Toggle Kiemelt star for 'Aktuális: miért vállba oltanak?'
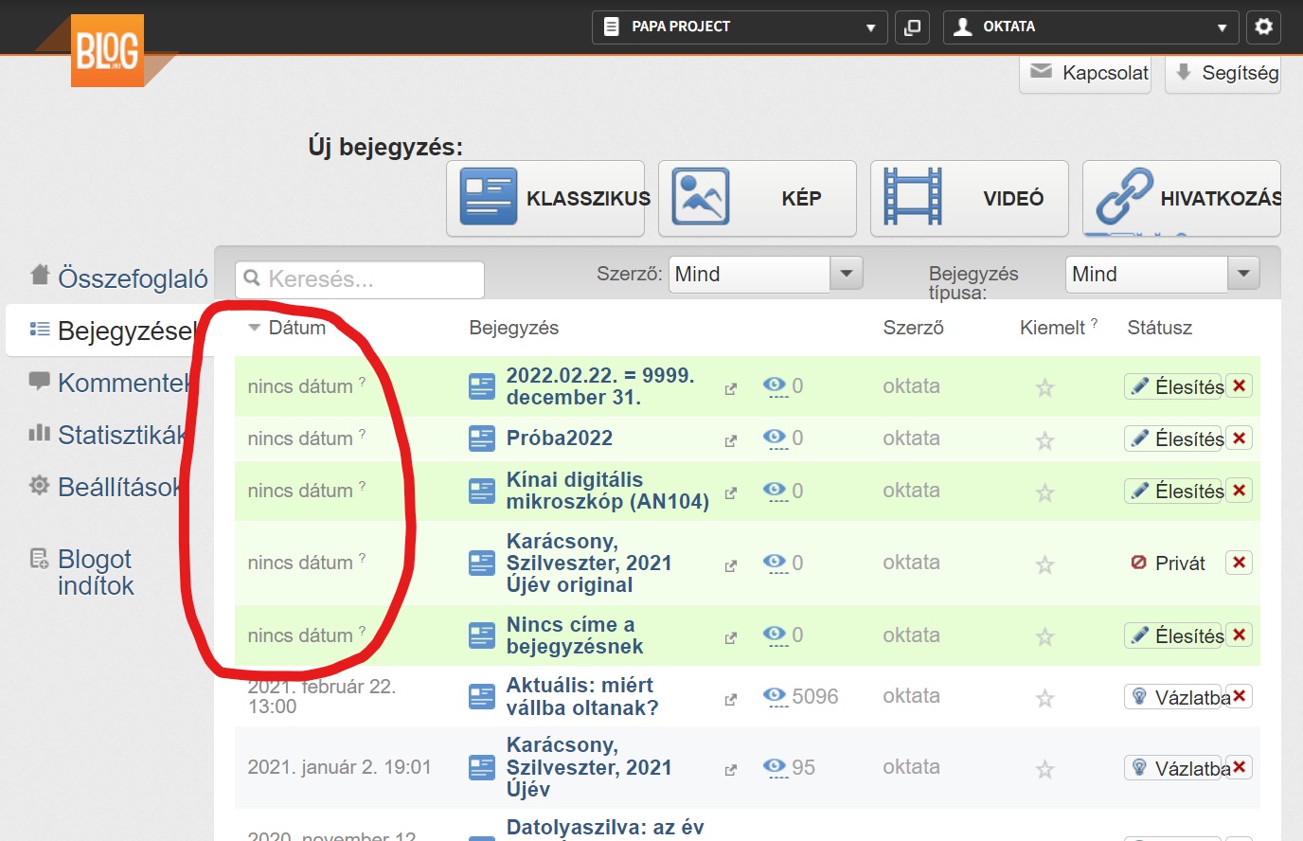 [1044, 699]
